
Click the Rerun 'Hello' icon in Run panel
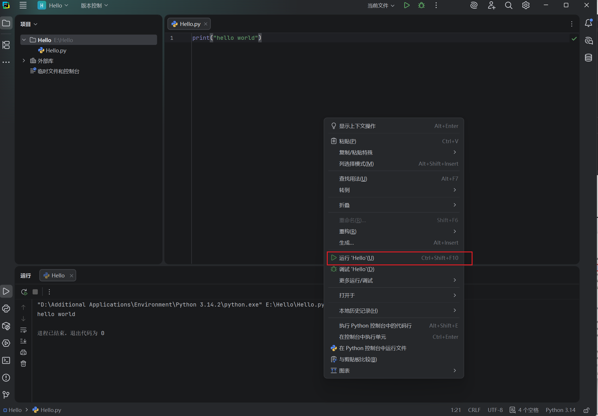click(x=24, y=292)
